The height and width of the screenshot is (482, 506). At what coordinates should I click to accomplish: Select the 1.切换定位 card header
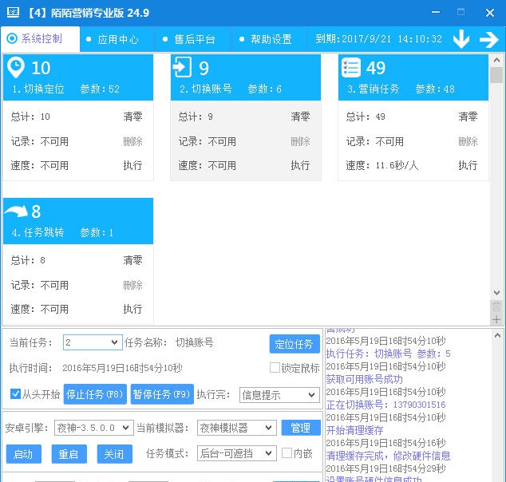pyautogui.click(x=78, y=77)
